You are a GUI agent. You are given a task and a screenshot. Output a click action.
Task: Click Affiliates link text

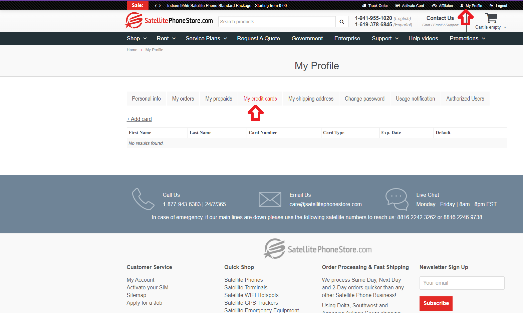click(x=446, y=6)
